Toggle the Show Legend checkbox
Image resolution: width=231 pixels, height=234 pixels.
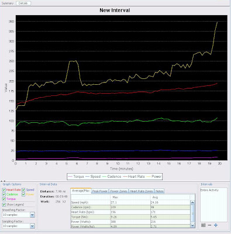[4, 205]
